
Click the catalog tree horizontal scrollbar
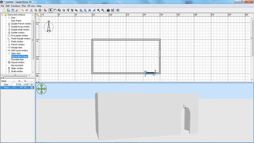coord(16,75)
